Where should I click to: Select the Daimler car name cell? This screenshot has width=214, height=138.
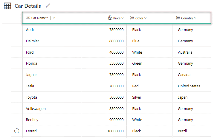[52, 41]
